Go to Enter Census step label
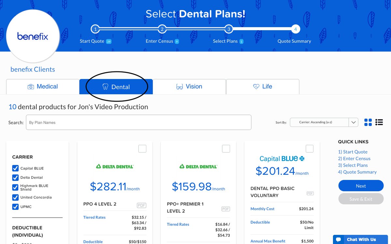The height and width of the screenshot is (244, 391). 159,41
